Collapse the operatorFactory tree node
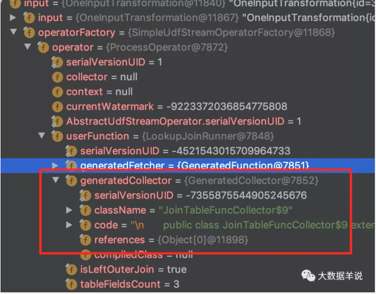The width and height of the screenshot is (376, 294). point(14,33)
